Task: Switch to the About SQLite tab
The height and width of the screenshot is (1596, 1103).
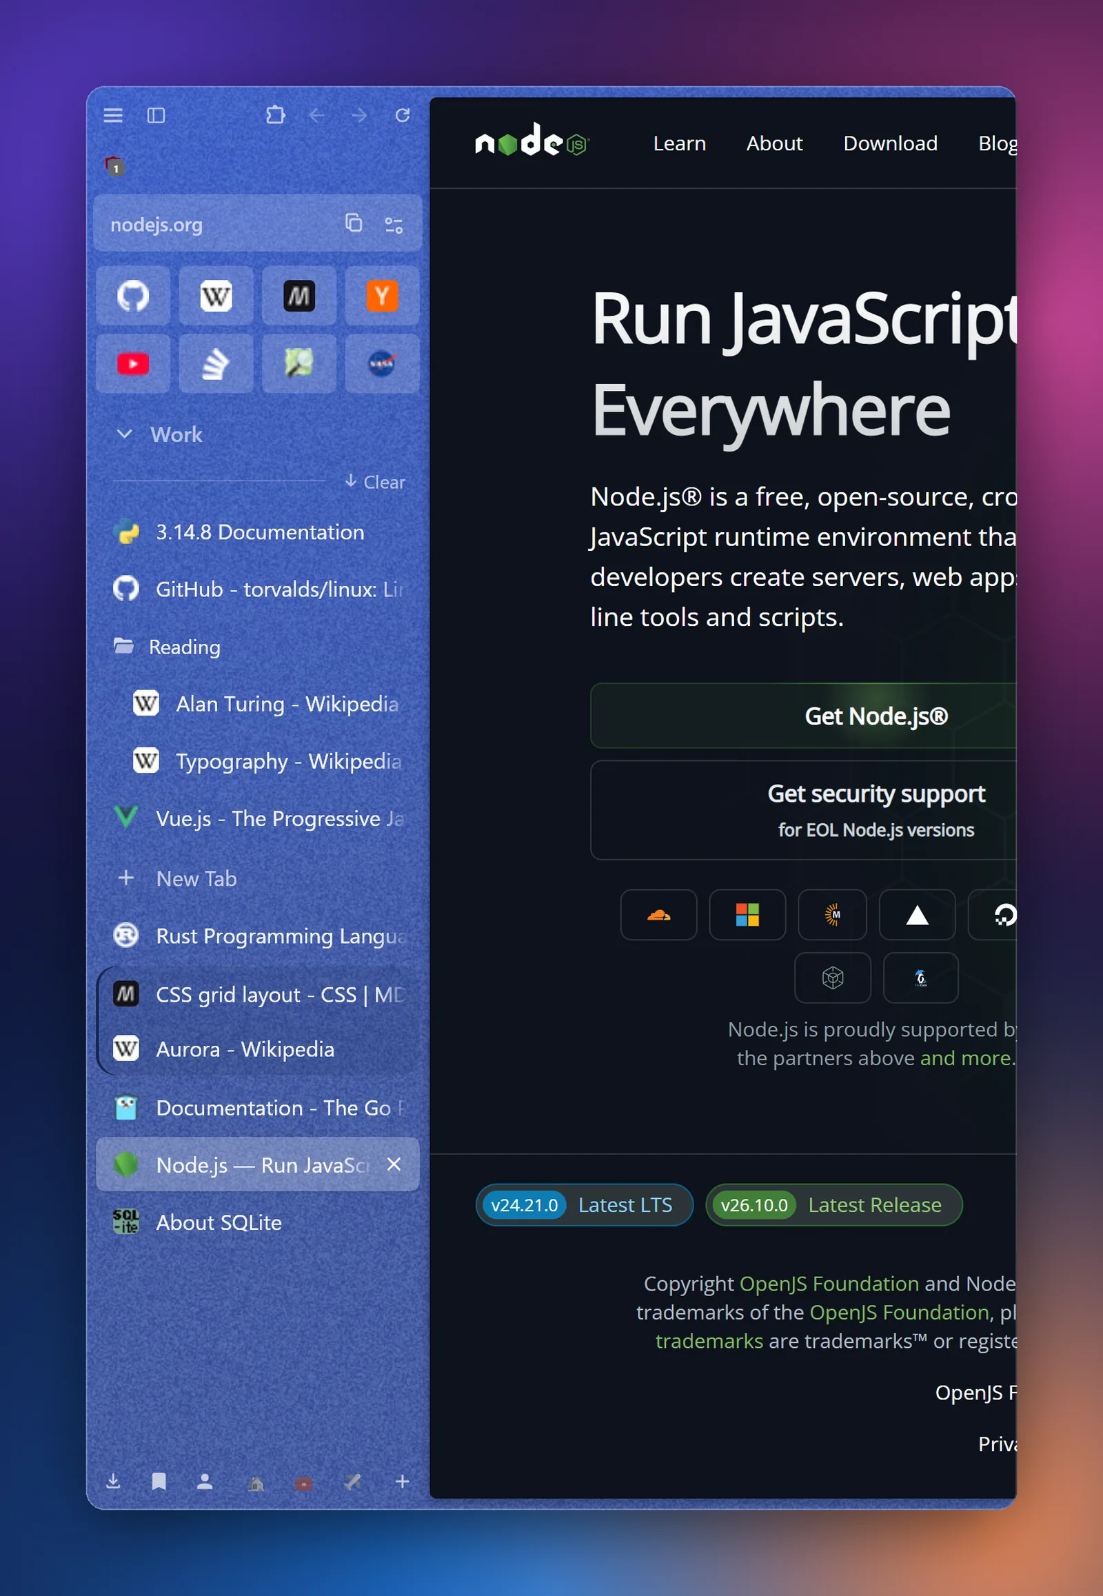Action: point(258,1223)
